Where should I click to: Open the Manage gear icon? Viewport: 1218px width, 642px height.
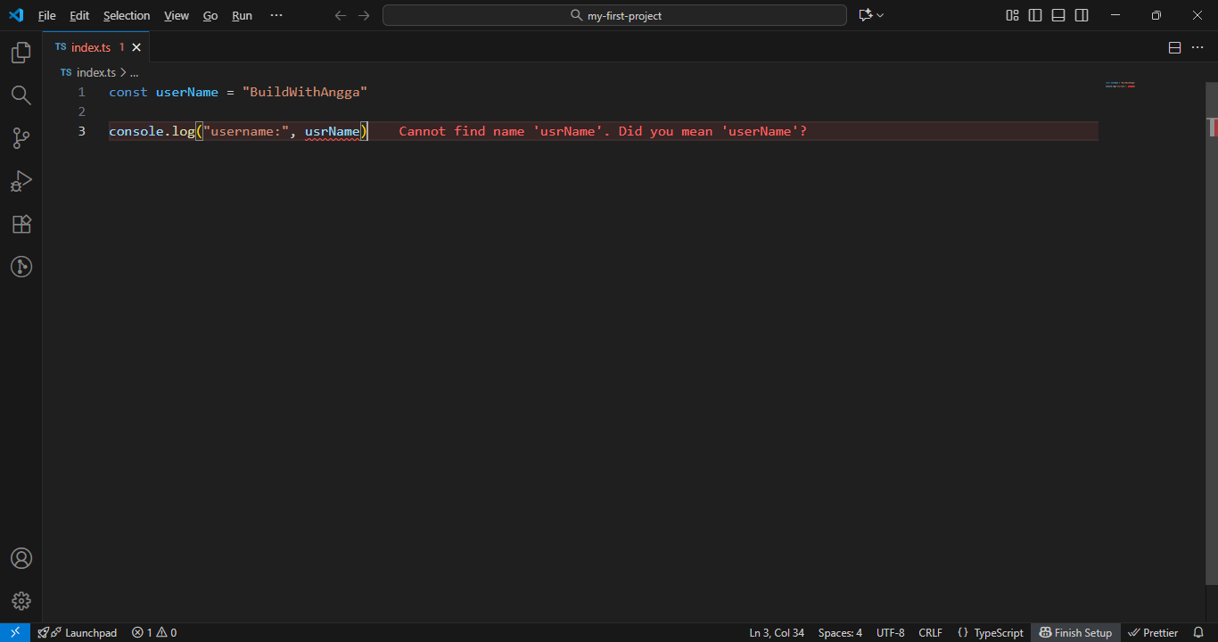(21, 601)
